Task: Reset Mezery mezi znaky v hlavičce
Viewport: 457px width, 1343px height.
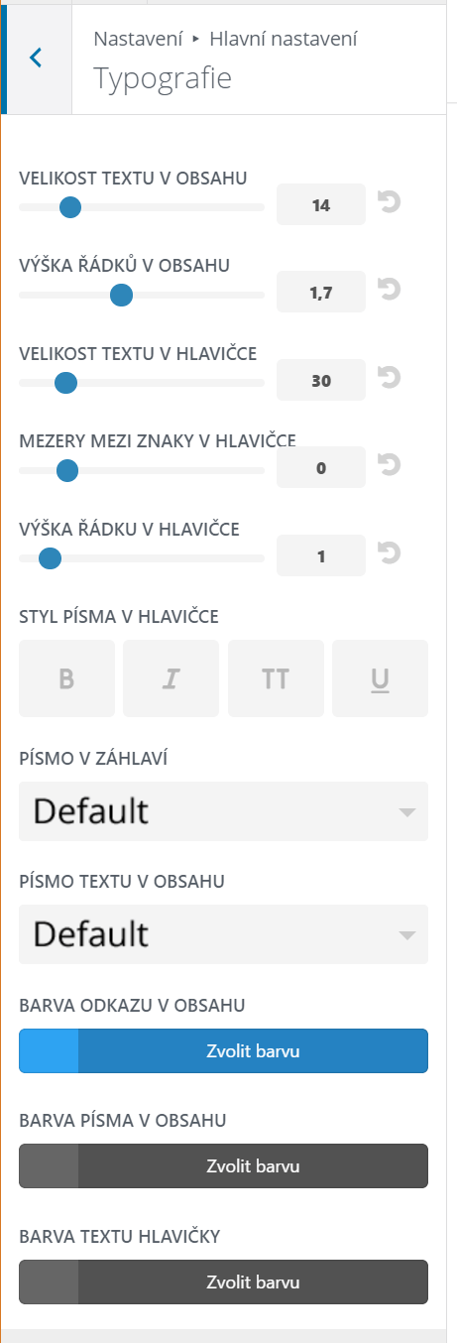Action: pos(390,465)
